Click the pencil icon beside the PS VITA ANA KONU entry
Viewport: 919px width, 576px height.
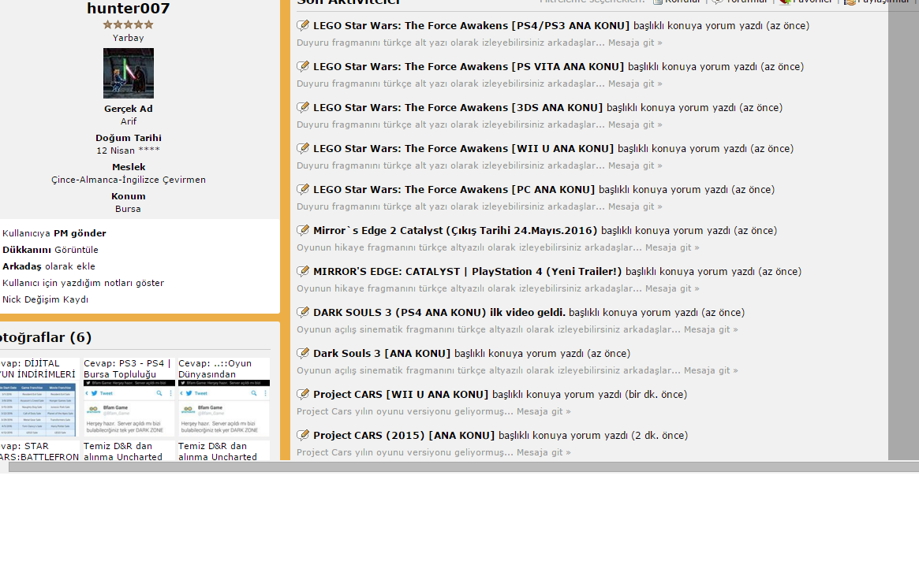[303, 66]
